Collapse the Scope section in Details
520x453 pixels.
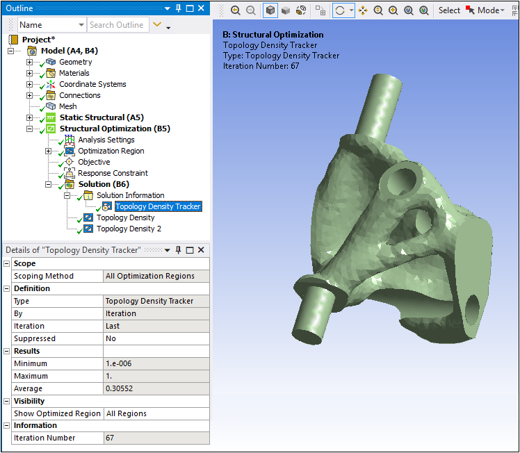pos(7,263)
